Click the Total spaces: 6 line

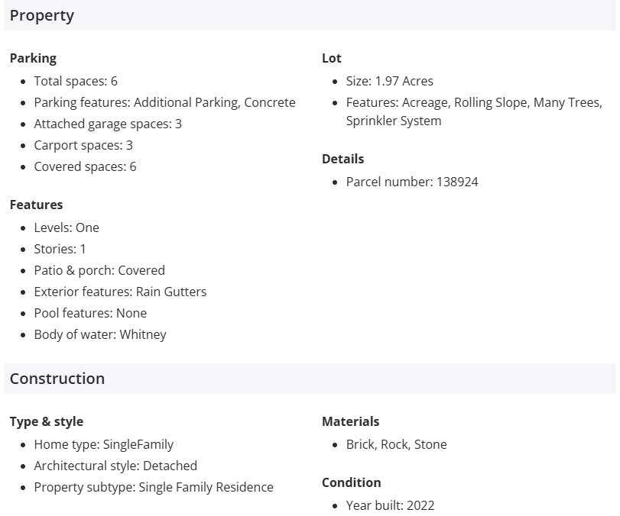(x=76, y=81)
